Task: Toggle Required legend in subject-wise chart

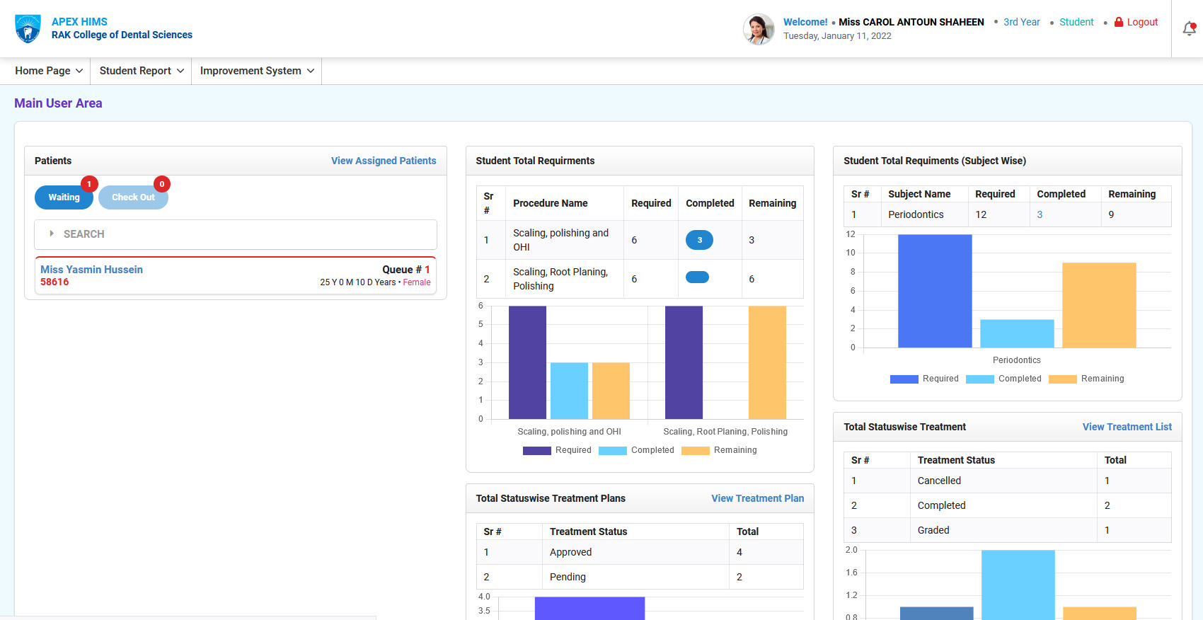Action: [924, 379]
